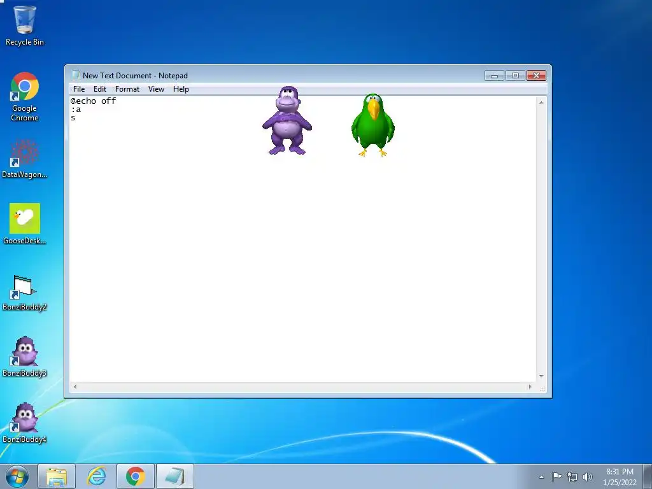Open the View menu in Notepad
Screen dimensions: 652x489
coord(157,89)
